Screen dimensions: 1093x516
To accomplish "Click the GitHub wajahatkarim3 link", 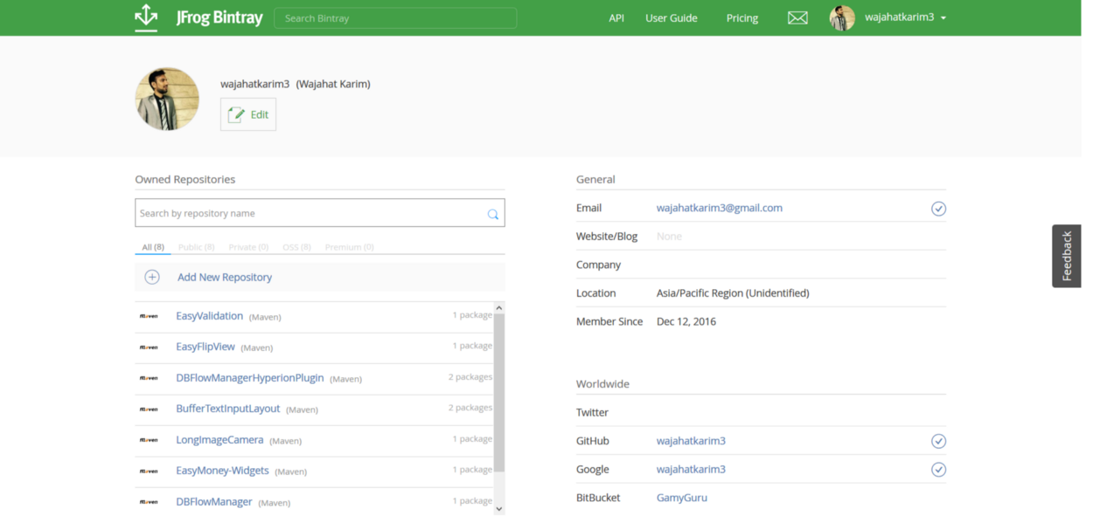I will (691, 441).
